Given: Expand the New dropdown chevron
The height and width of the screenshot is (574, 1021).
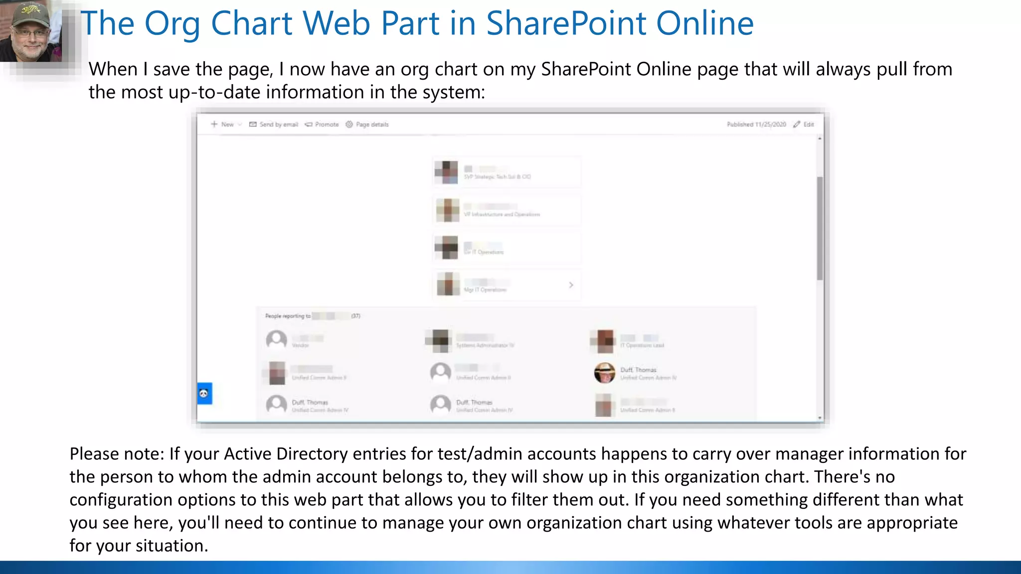Looking at the screenshot, I should tap(240, 124).
